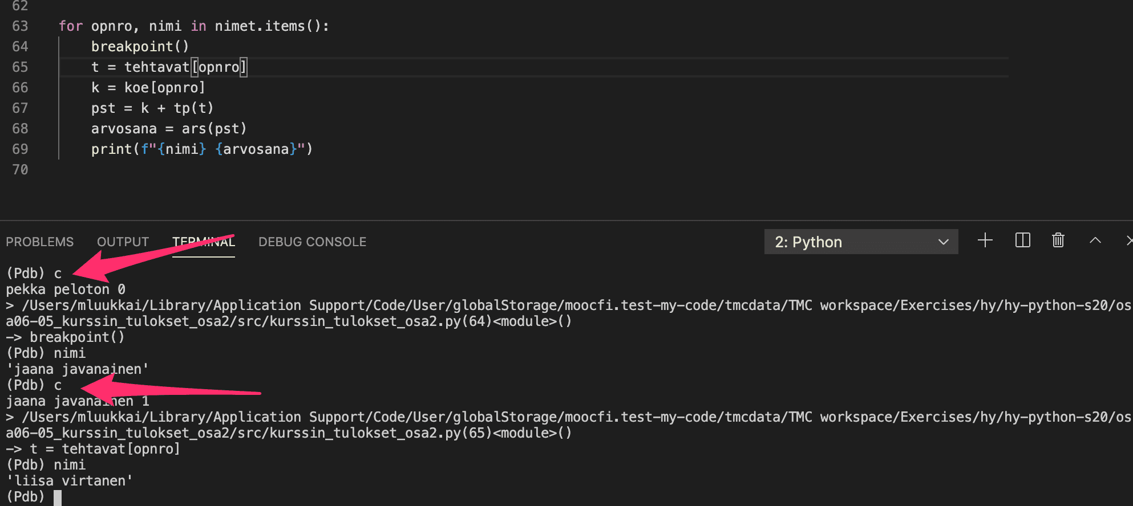Screen dimensions: 1133x506
Task: Click the plus icon to create new terminal
Action: (985, 240)
